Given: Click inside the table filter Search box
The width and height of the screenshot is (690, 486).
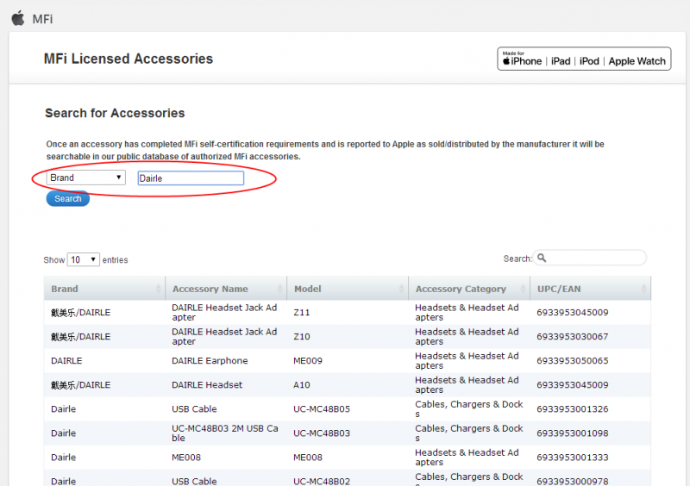Looking at the screenshot, I should [x=596, y=259].
